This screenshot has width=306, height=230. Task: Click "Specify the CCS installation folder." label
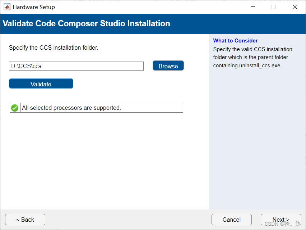click(54, 48)
